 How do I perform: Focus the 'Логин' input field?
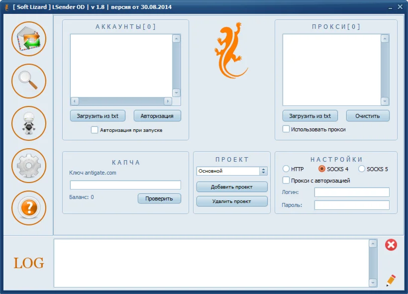tap(352, 193)
